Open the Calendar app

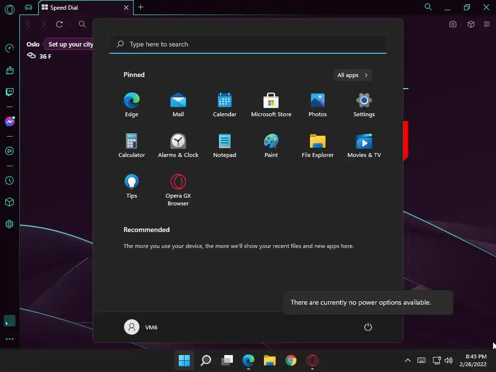(x=225, y=105)
